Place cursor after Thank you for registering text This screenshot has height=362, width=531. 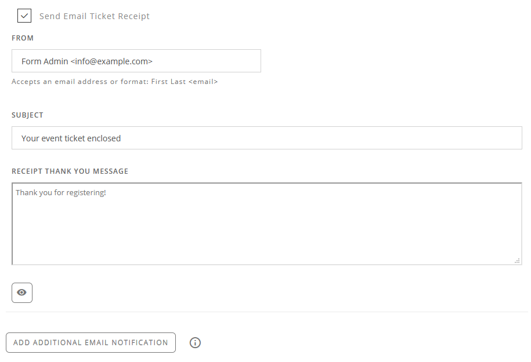coord(107,192)
